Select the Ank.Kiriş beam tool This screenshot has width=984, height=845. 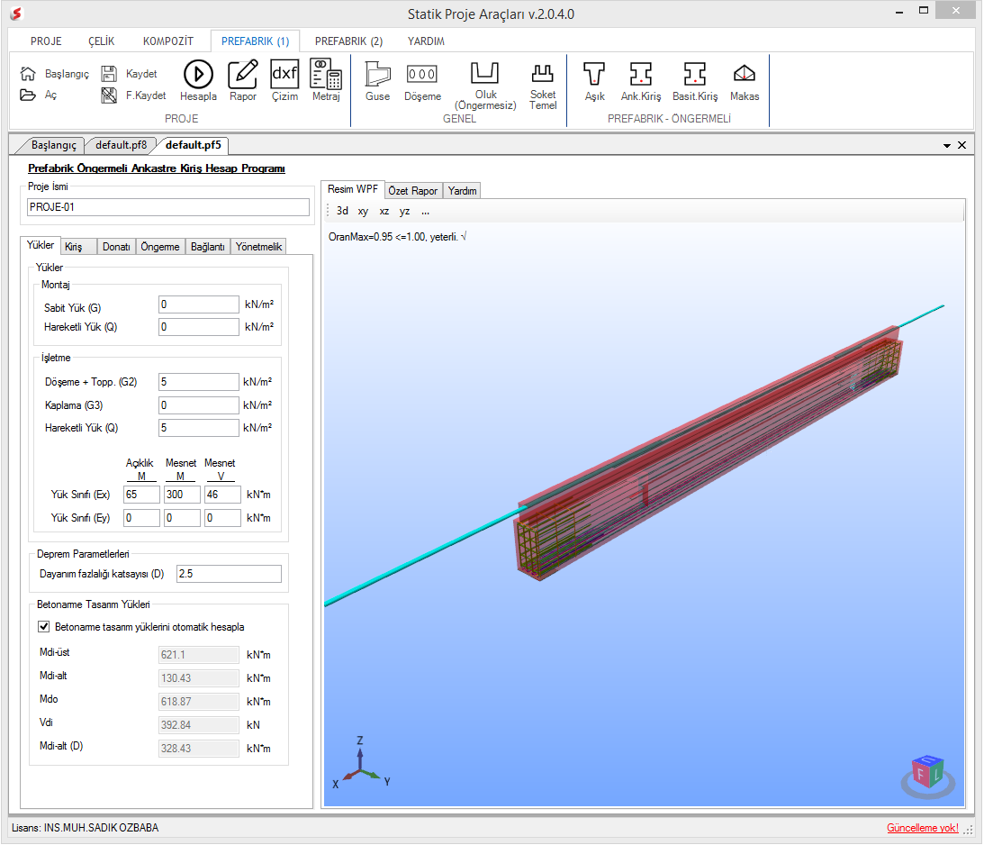[x=641, y=81]
